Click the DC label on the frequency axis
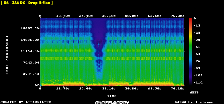The height and width of the screenshot is (104, 224). pyautogui.click(x=37, y=85)
